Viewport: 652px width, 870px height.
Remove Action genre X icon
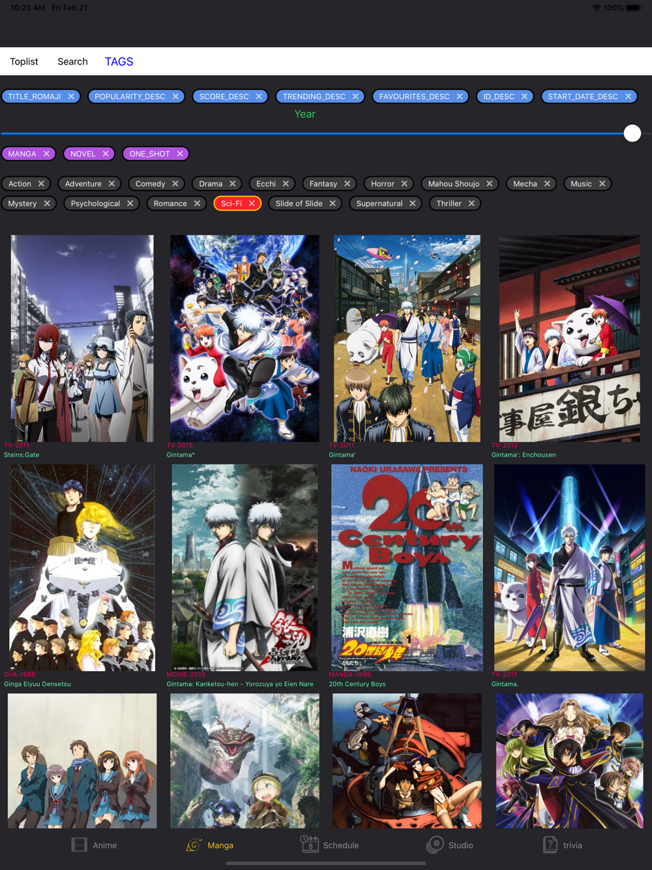(41, 184)
